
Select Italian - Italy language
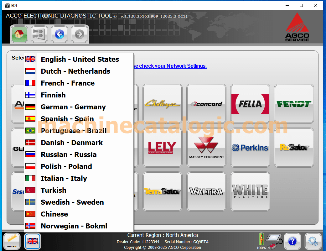pos(79,178)
